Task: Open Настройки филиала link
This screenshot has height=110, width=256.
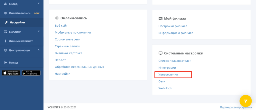Action: (173, 26)
